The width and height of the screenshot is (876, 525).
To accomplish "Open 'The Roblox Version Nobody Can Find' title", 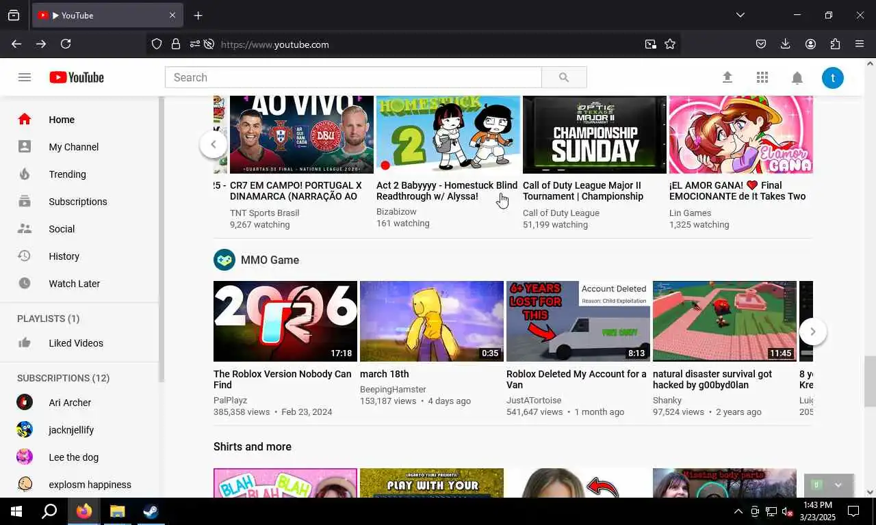I will tap(283, 379).
